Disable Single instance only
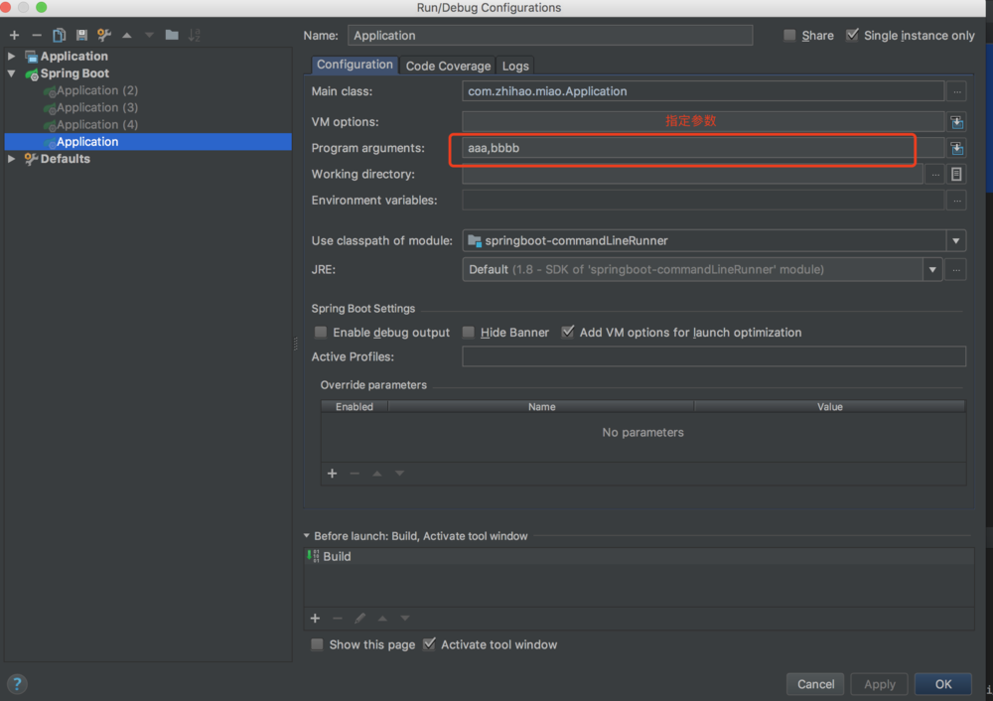The width and height of the screenshot is (993, 701). click(x=852, y=35)
